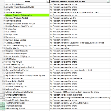
Task: Select the Creditor Watch cell
Action: click(27, 48)
